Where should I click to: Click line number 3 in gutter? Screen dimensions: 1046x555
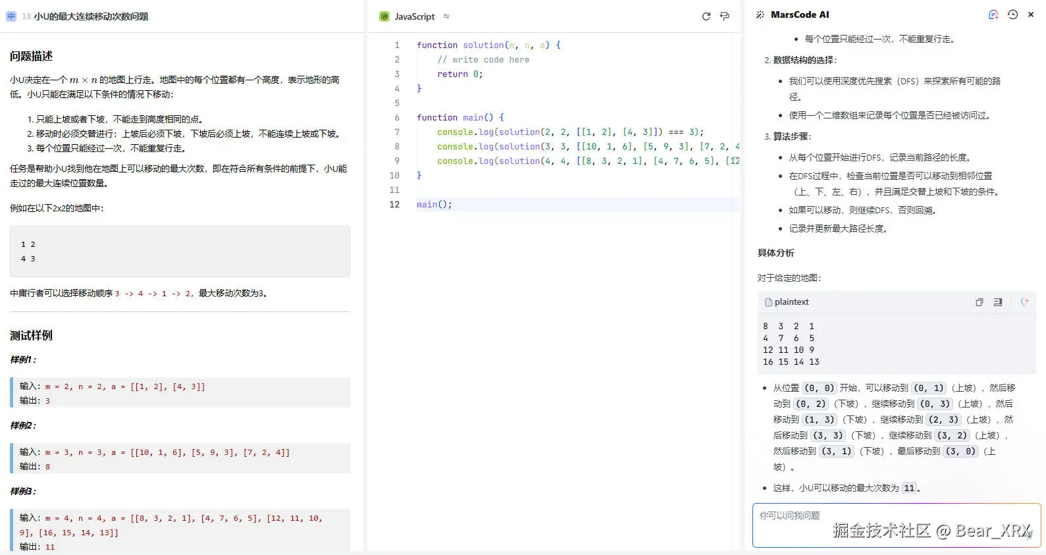pyautogui.click(x=397, y=74)
